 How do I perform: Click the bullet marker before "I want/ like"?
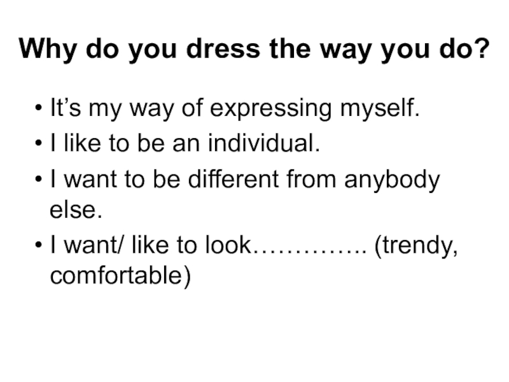pyautogui.click(x=39, y=244)
